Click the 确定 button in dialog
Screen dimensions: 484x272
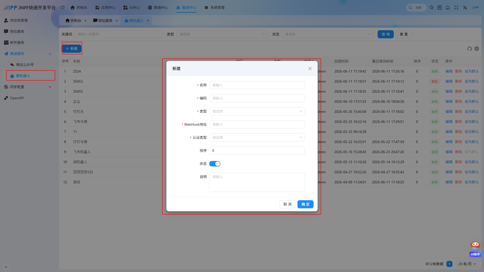point(305,204)
